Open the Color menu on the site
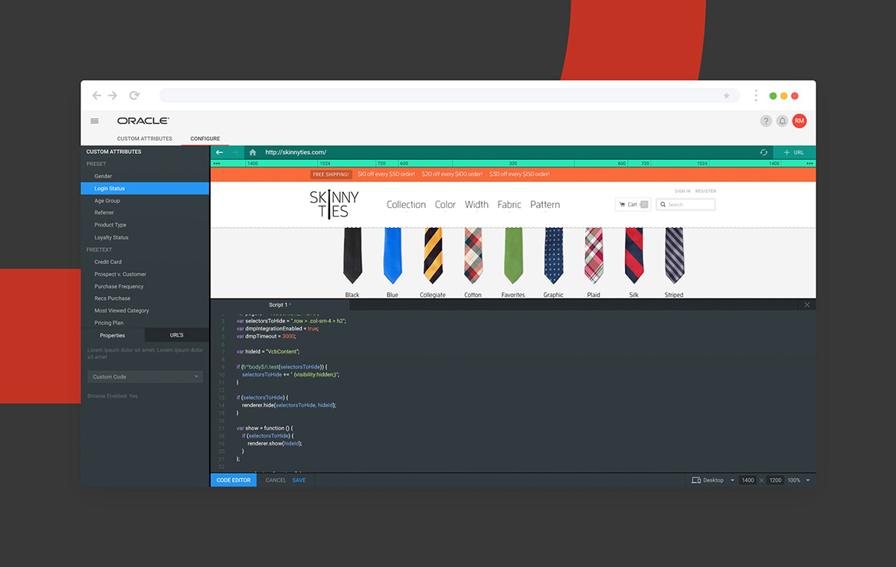This screenshot has width=896, height=567. 445,204
